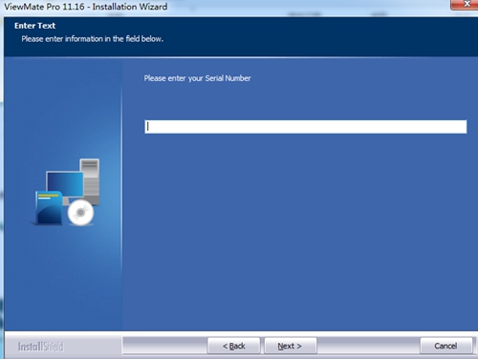Viewport: 478px width, 359px height.
Task: Click the computer and CD installer graphic
Action: click(x=67, y=192)
